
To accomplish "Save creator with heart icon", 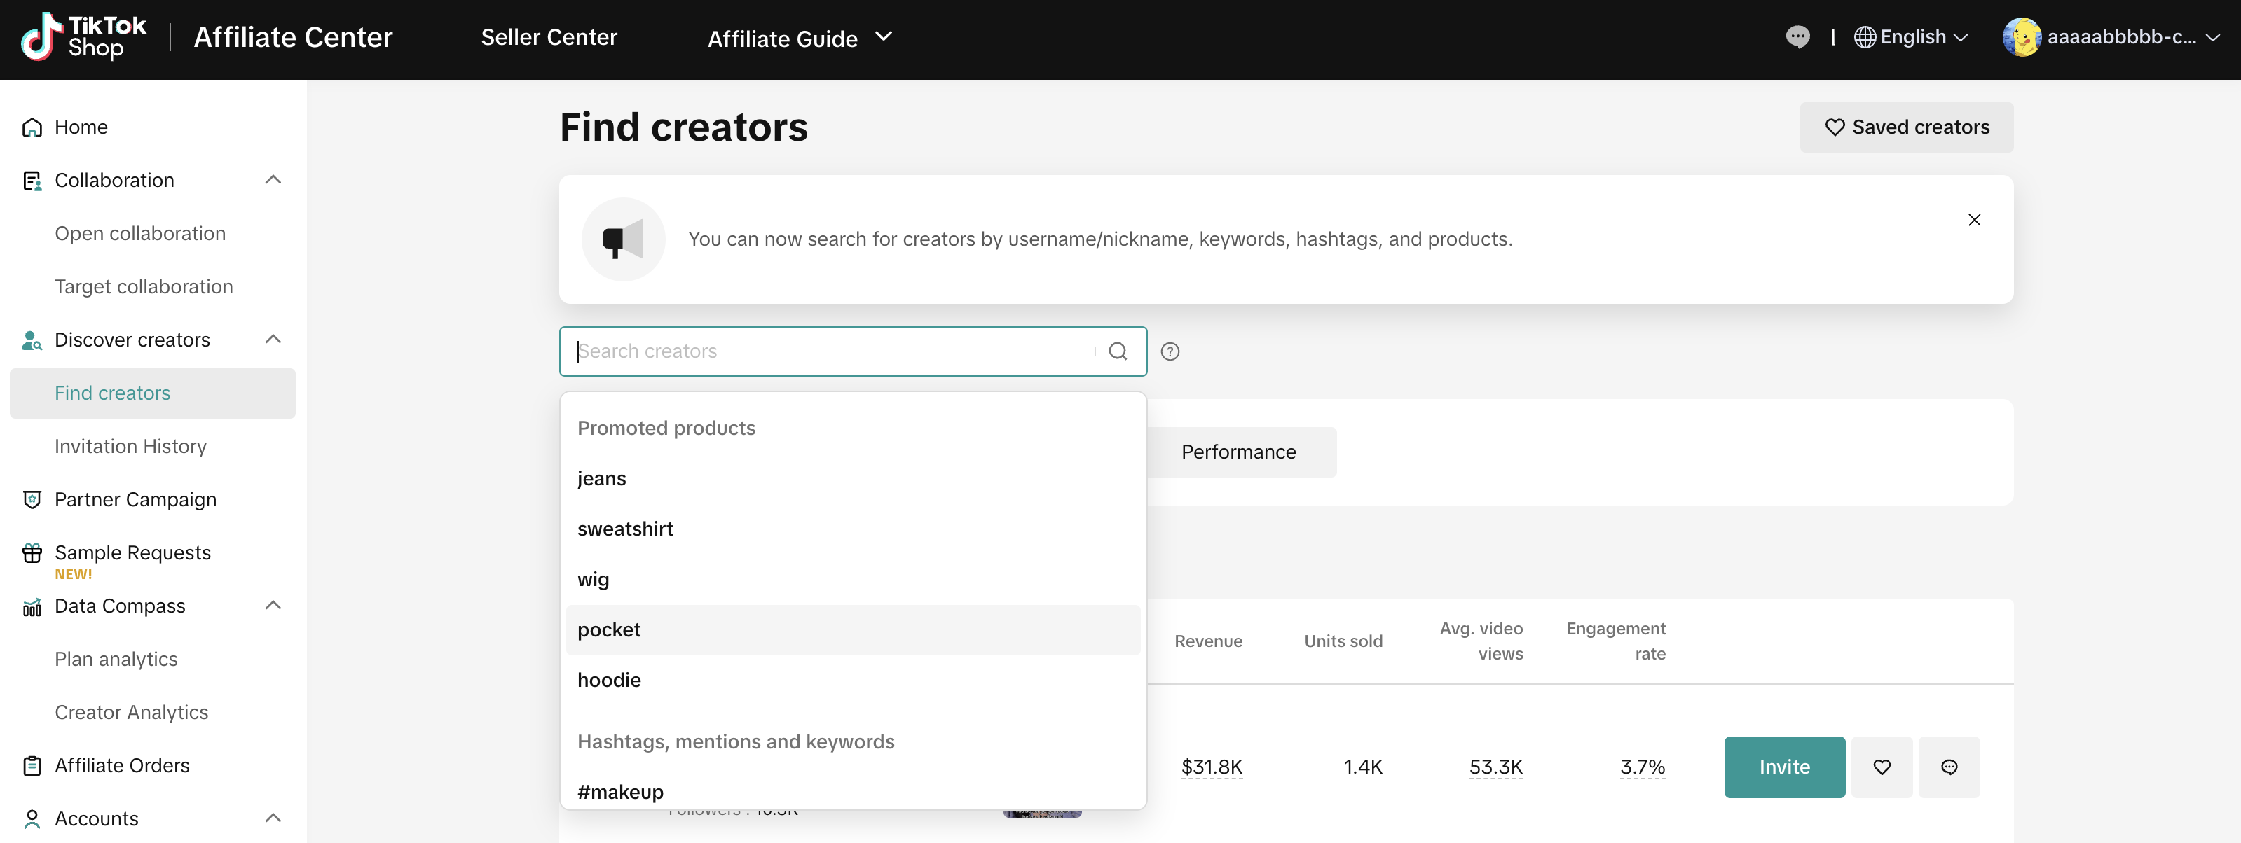I will coord(1882,767).
